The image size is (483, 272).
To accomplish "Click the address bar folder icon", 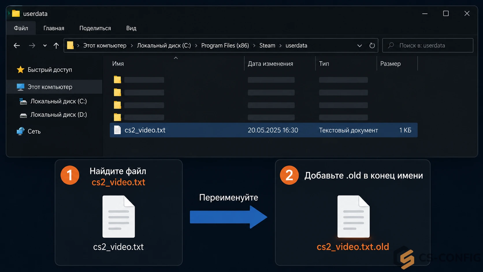I will pyautogui.click(x=70, y=45).
